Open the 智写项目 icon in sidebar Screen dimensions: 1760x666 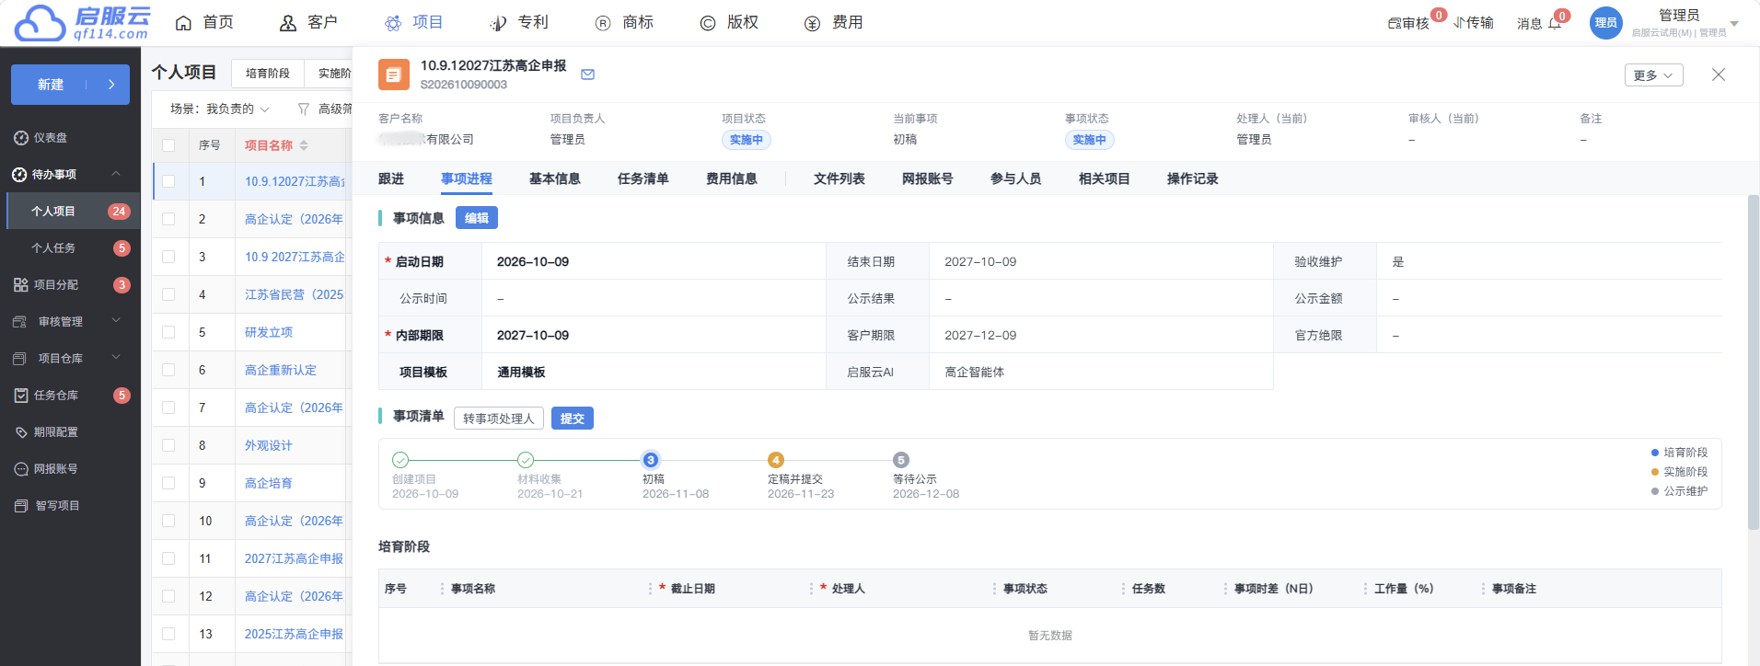click(x=21, y=506)
